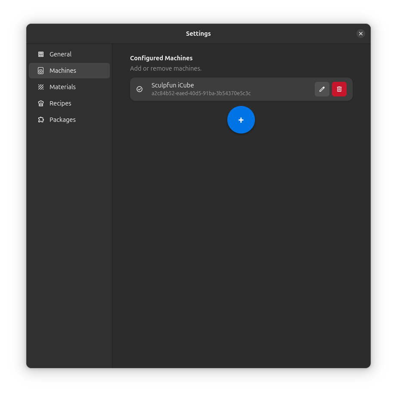Select the Machines device icon
The height and width of the screenshot is (397, 397).
41,70
